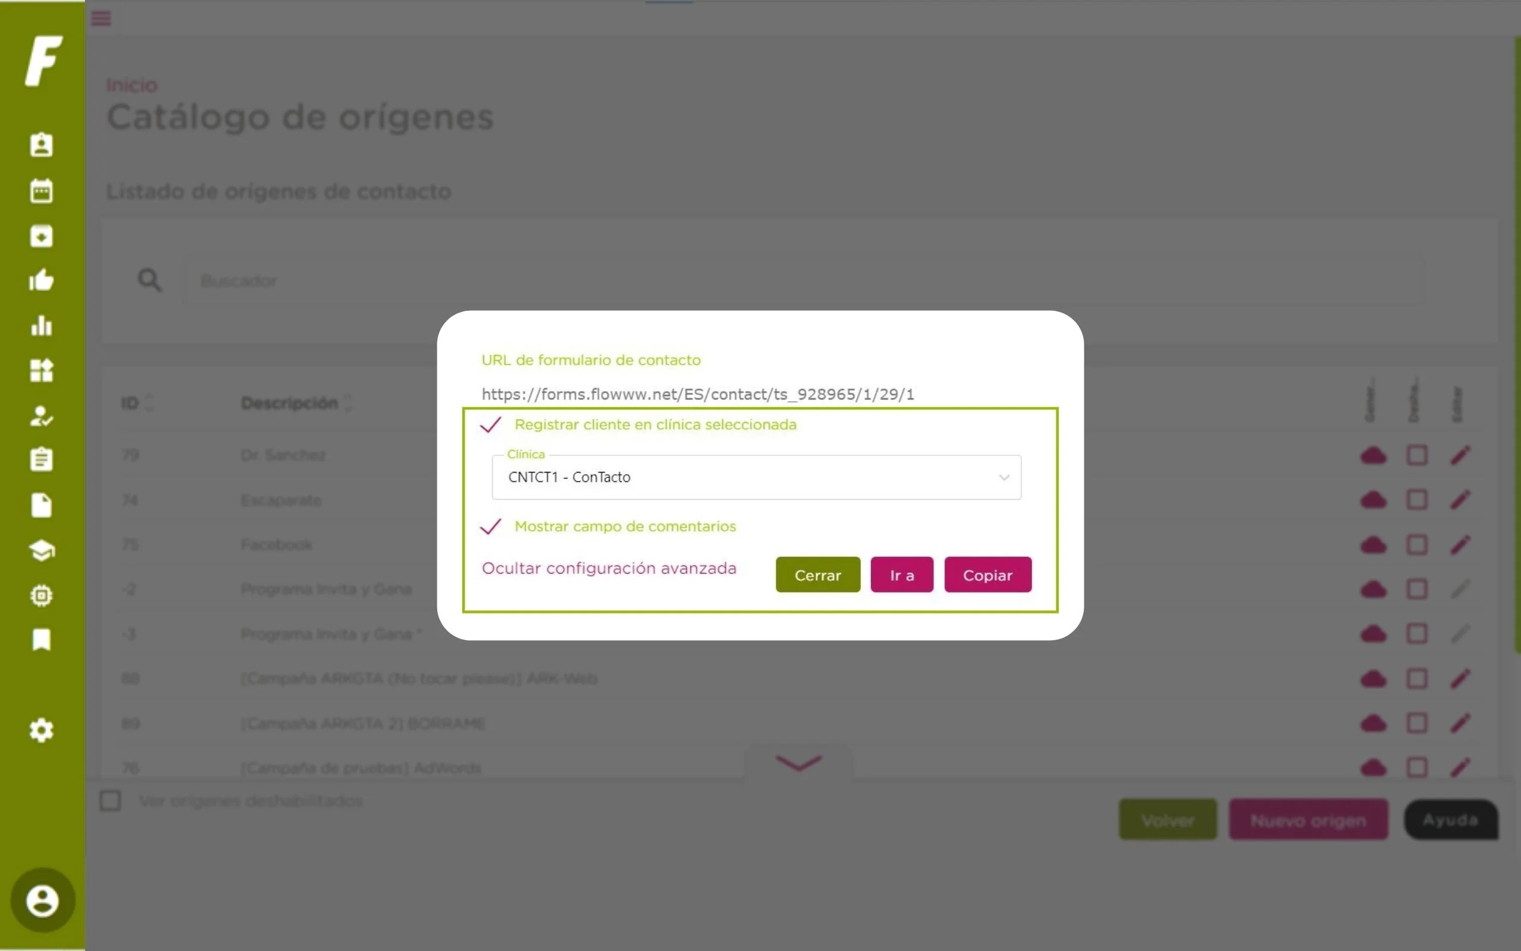Click the Nuevo origen button
Viewport: 1521px width, 951px height.
click(1308, 820)
